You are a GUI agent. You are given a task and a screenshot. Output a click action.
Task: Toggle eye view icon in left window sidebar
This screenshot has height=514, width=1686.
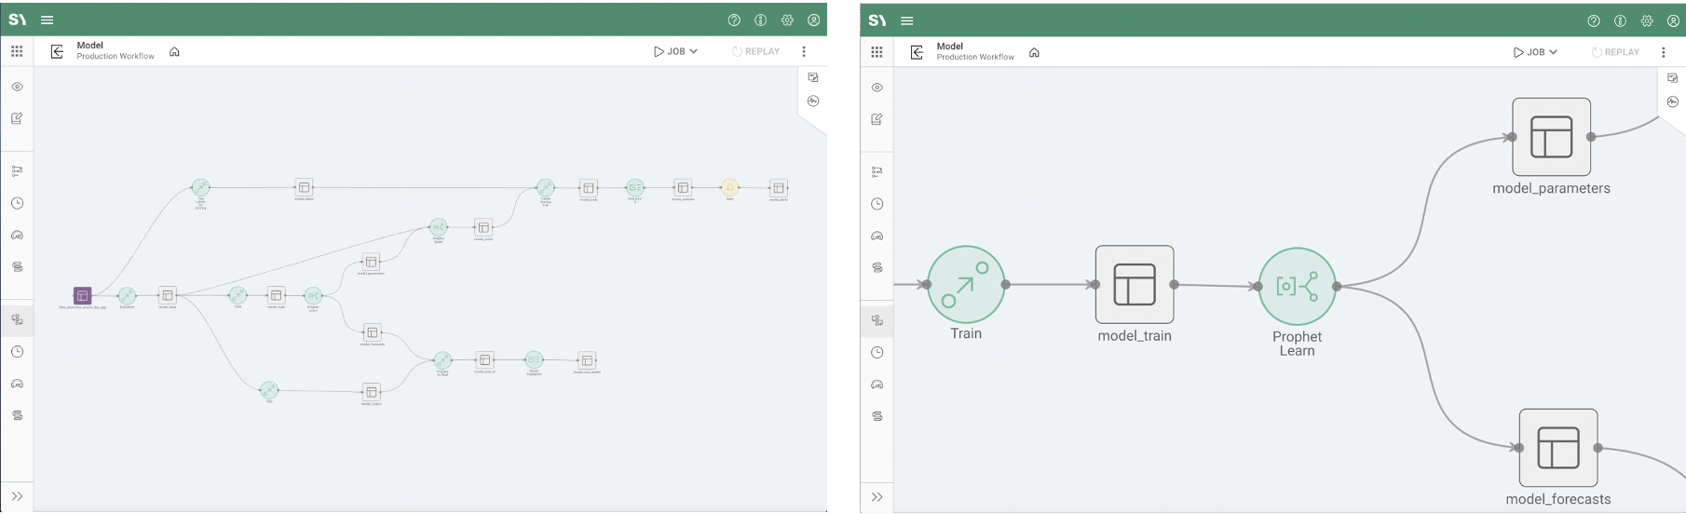pos(17,87)
